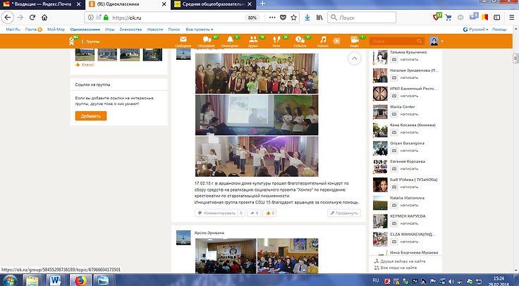This screenshot has width=519, height=286.
Task: Open Firefox downloads arrow
Action: (307, 18)
